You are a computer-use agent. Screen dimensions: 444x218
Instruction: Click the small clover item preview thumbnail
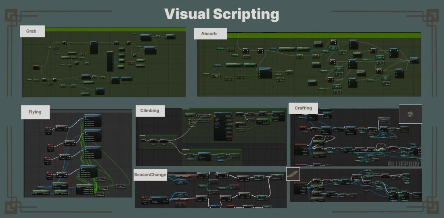410,114
